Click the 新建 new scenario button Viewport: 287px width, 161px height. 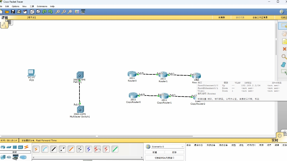(155, 152)
